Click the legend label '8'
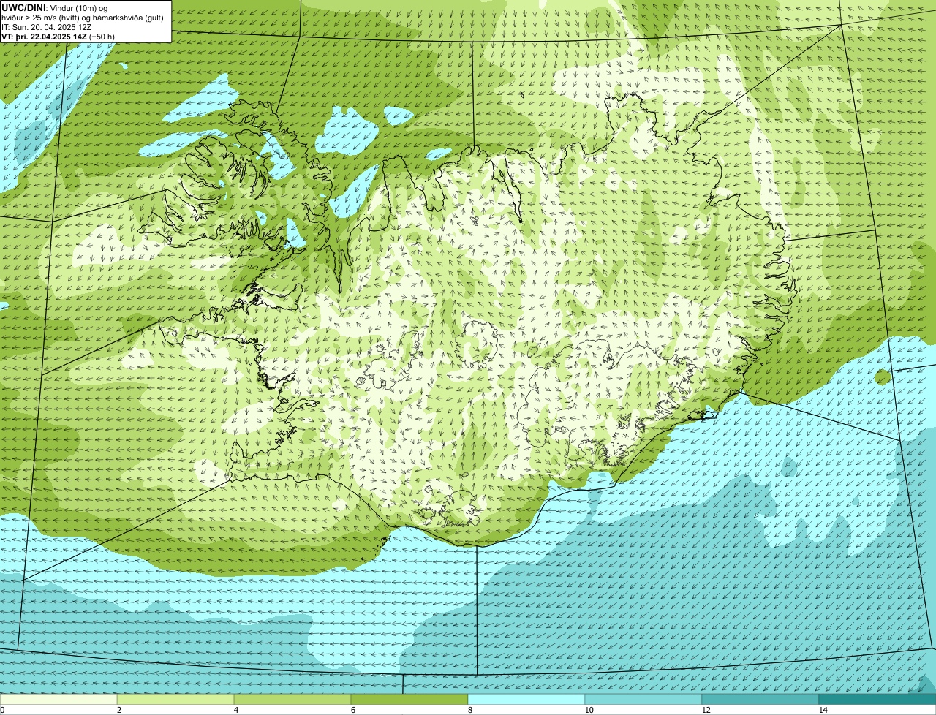Screen dimensions: 936x715 pyautogui.click(x=469, y=710)
